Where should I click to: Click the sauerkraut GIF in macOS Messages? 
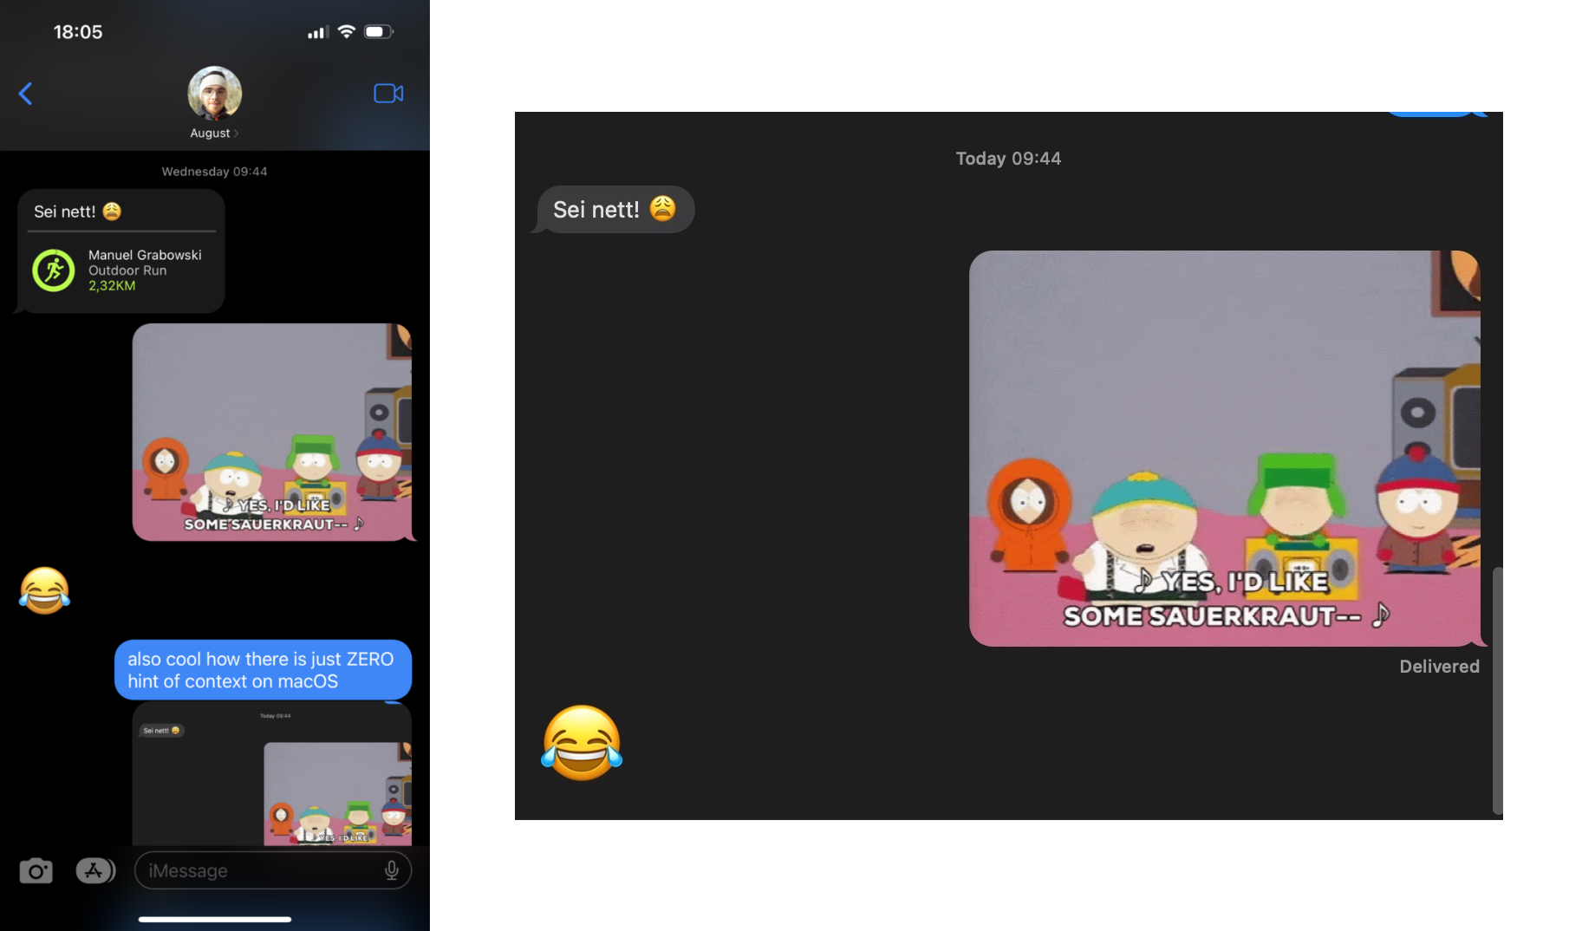1224,447
